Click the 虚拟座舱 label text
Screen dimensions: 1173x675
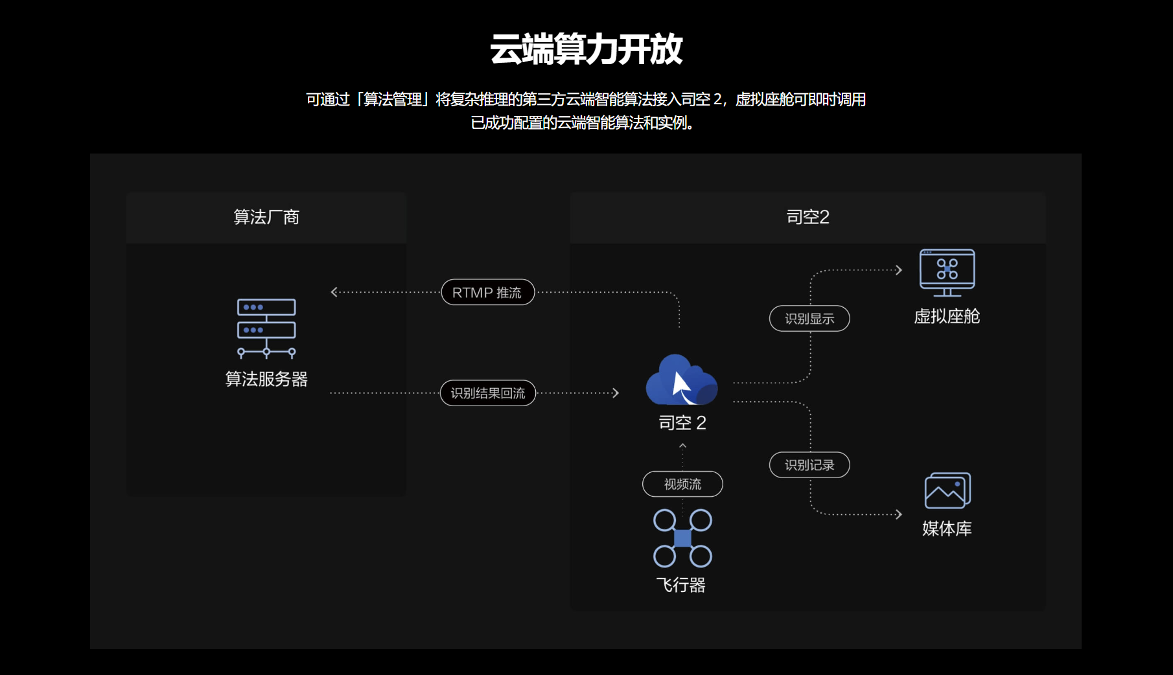pos(947,316)
